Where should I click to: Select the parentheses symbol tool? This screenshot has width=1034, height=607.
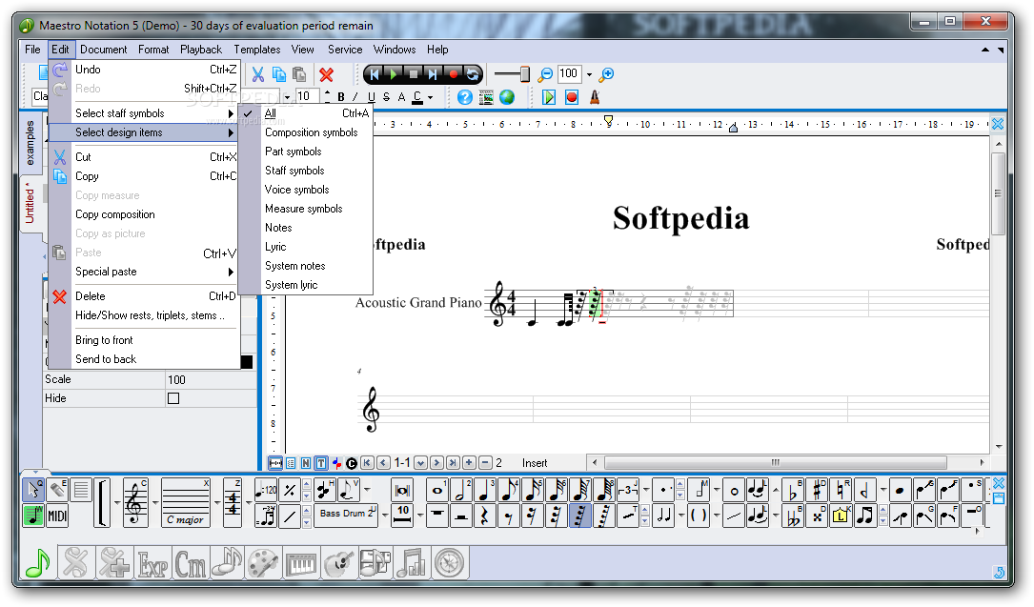click(699, 516)
